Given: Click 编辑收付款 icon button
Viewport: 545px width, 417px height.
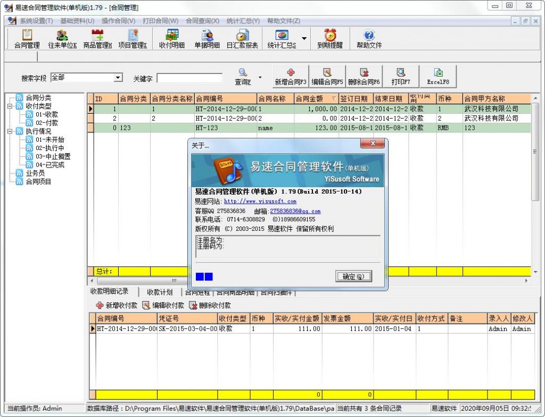Looking at the screenshot, I should pyautogui.click(x=163, y=305).
